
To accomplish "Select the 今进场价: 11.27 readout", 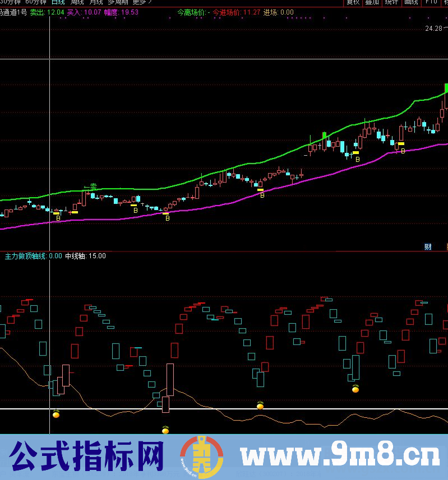I will click(x=236, y=12).
